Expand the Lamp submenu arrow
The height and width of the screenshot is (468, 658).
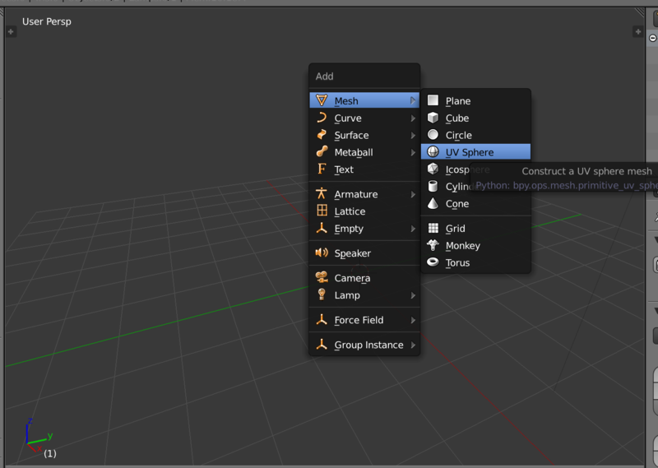[413, 295]
